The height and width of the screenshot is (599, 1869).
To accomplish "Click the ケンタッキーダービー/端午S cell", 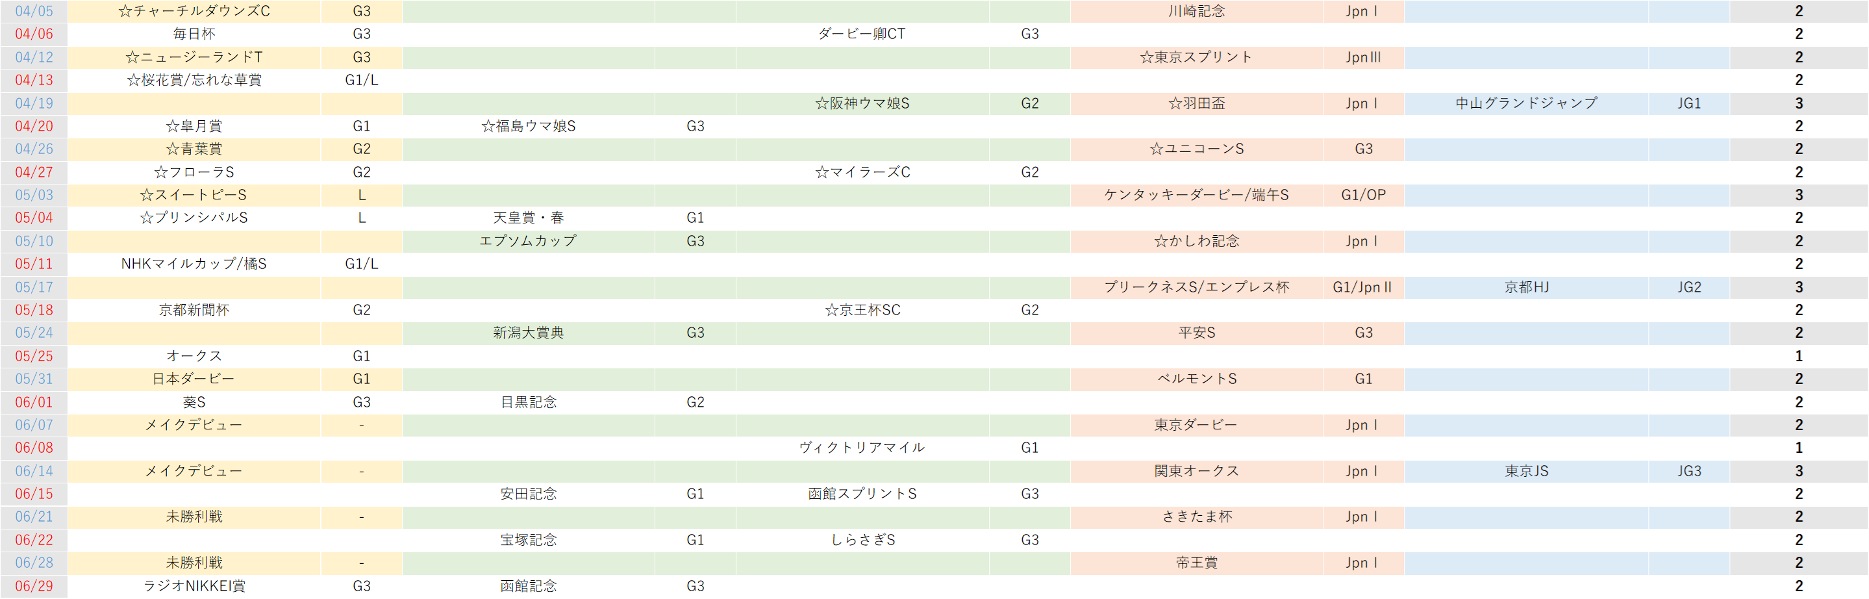I will pyautogui.click(x=1196, y=195).
